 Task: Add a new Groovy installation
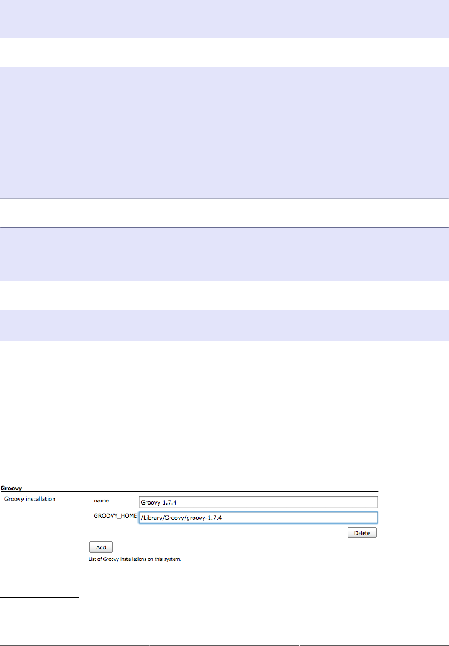pyautogui.click(x=101, y=547)
